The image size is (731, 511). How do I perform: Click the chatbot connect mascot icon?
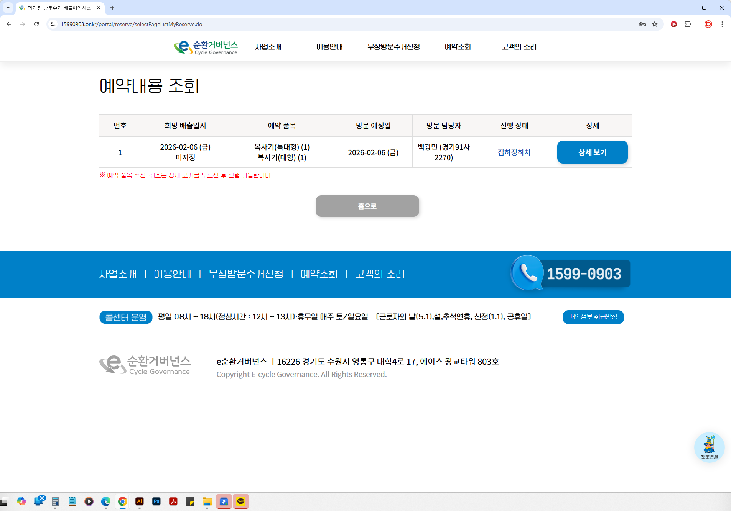[x=709, y=447]
